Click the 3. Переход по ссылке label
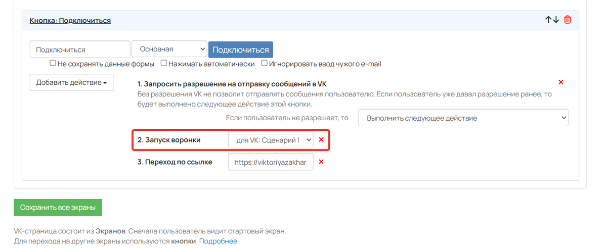Image resolution: width=607 pixels, height=252 pixels. click(175, 162)
